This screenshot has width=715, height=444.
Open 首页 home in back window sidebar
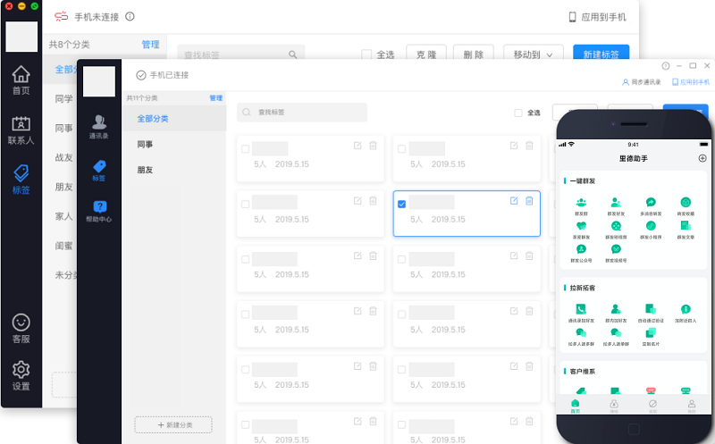21,80
